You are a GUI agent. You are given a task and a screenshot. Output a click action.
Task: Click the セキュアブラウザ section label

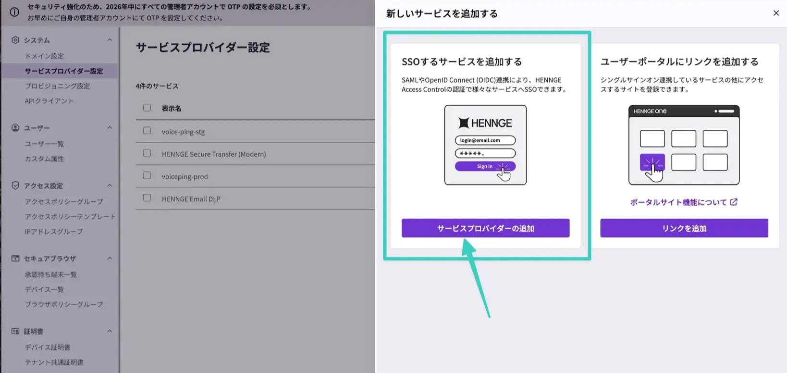tap(49, 259)
